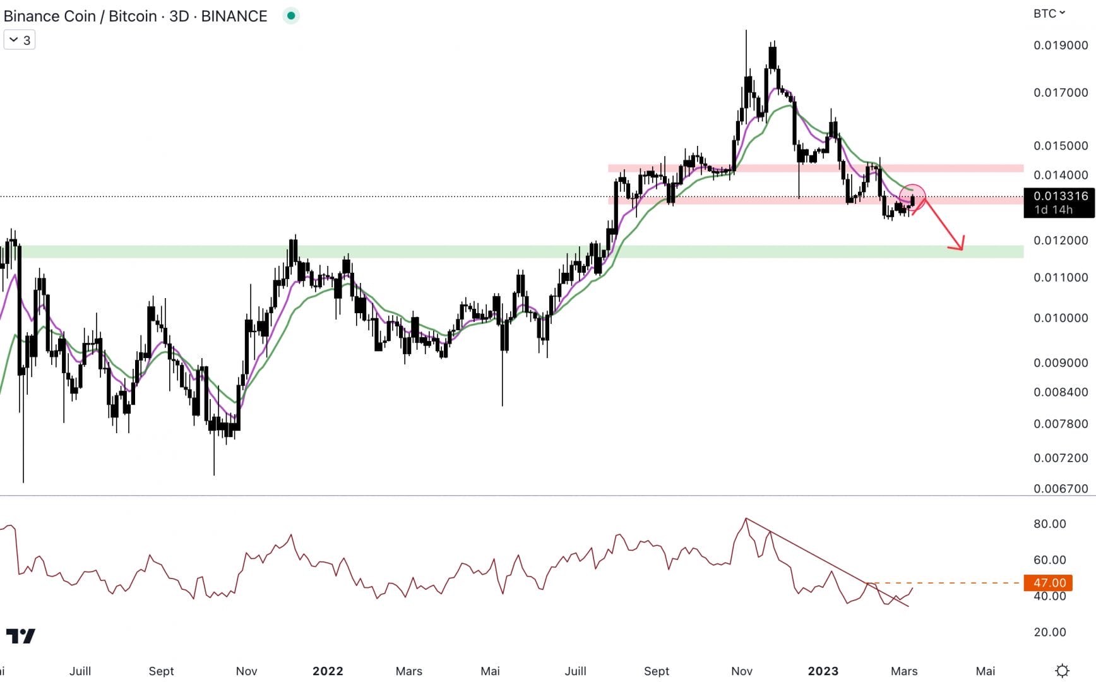Click the green market status dot
1096x682 pixels.
[x=290, y=15]
